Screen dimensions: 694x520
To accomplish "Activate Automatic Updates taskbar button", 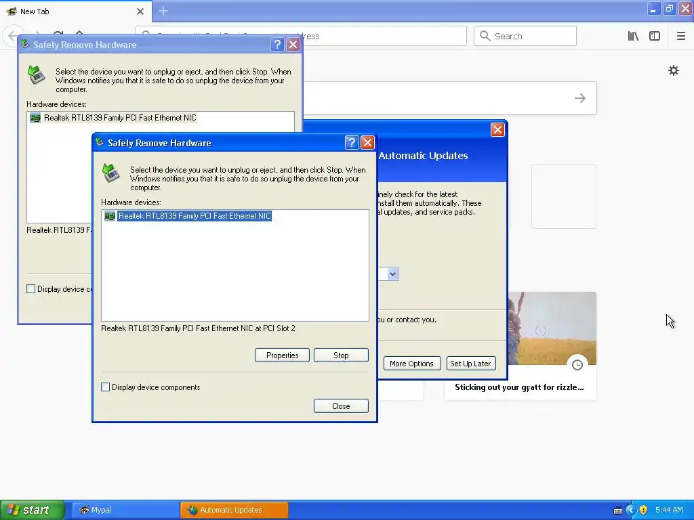I will 234,510.
